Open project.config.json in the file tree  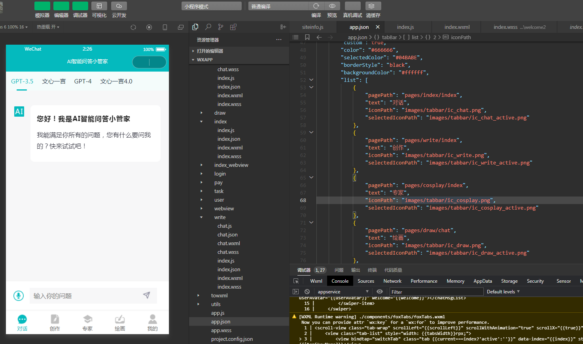click(232, 339)
